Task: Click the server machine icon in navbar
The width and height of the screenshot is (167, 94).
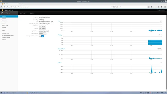Action: pos(2,13)
